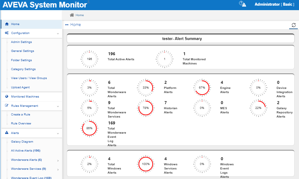Click the 0% Device Integration Alerts gauge

point(258,88)
